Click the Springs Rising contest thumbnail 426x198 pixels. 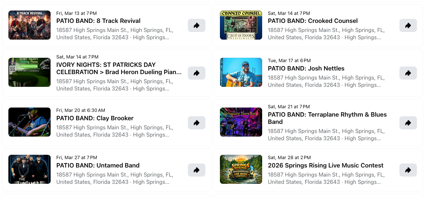[241, 169]
